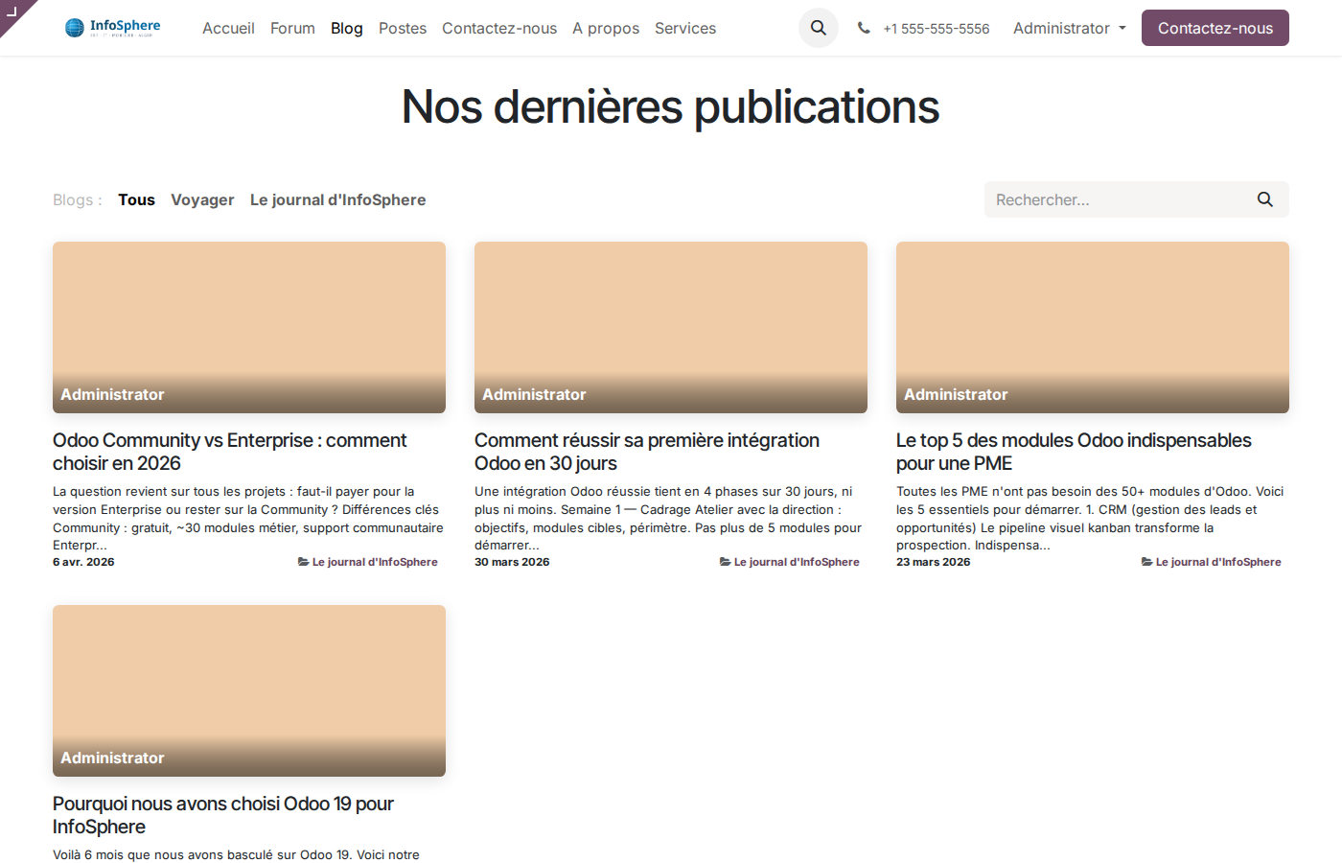Screen dimensions: 1342x863
Task: Click the phone icon next to the number
Action: tap(864, 28)
